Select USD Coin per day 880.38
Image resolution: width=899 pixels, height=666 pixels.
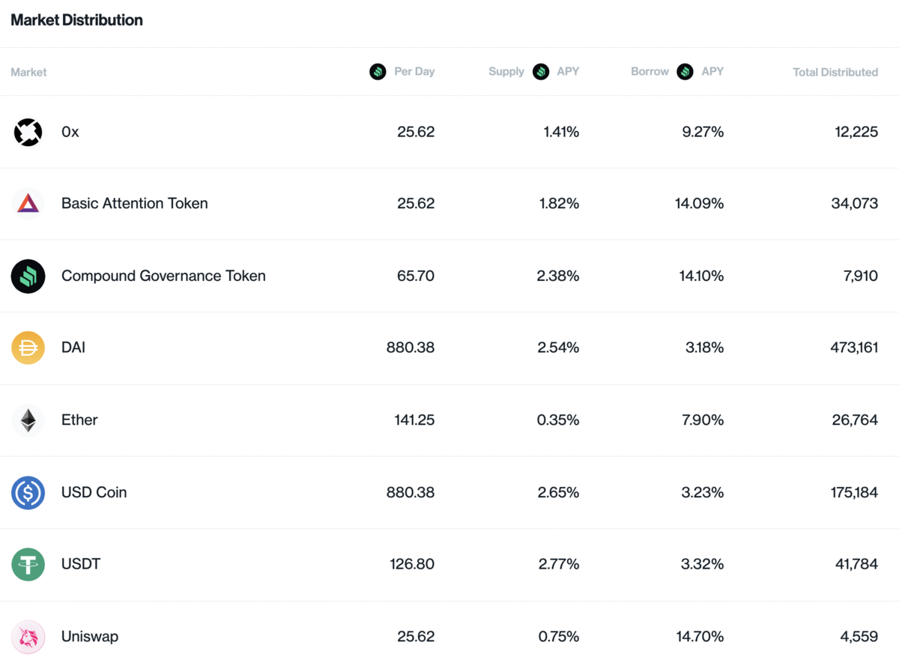pyautogui.click(x=411, y=492)
